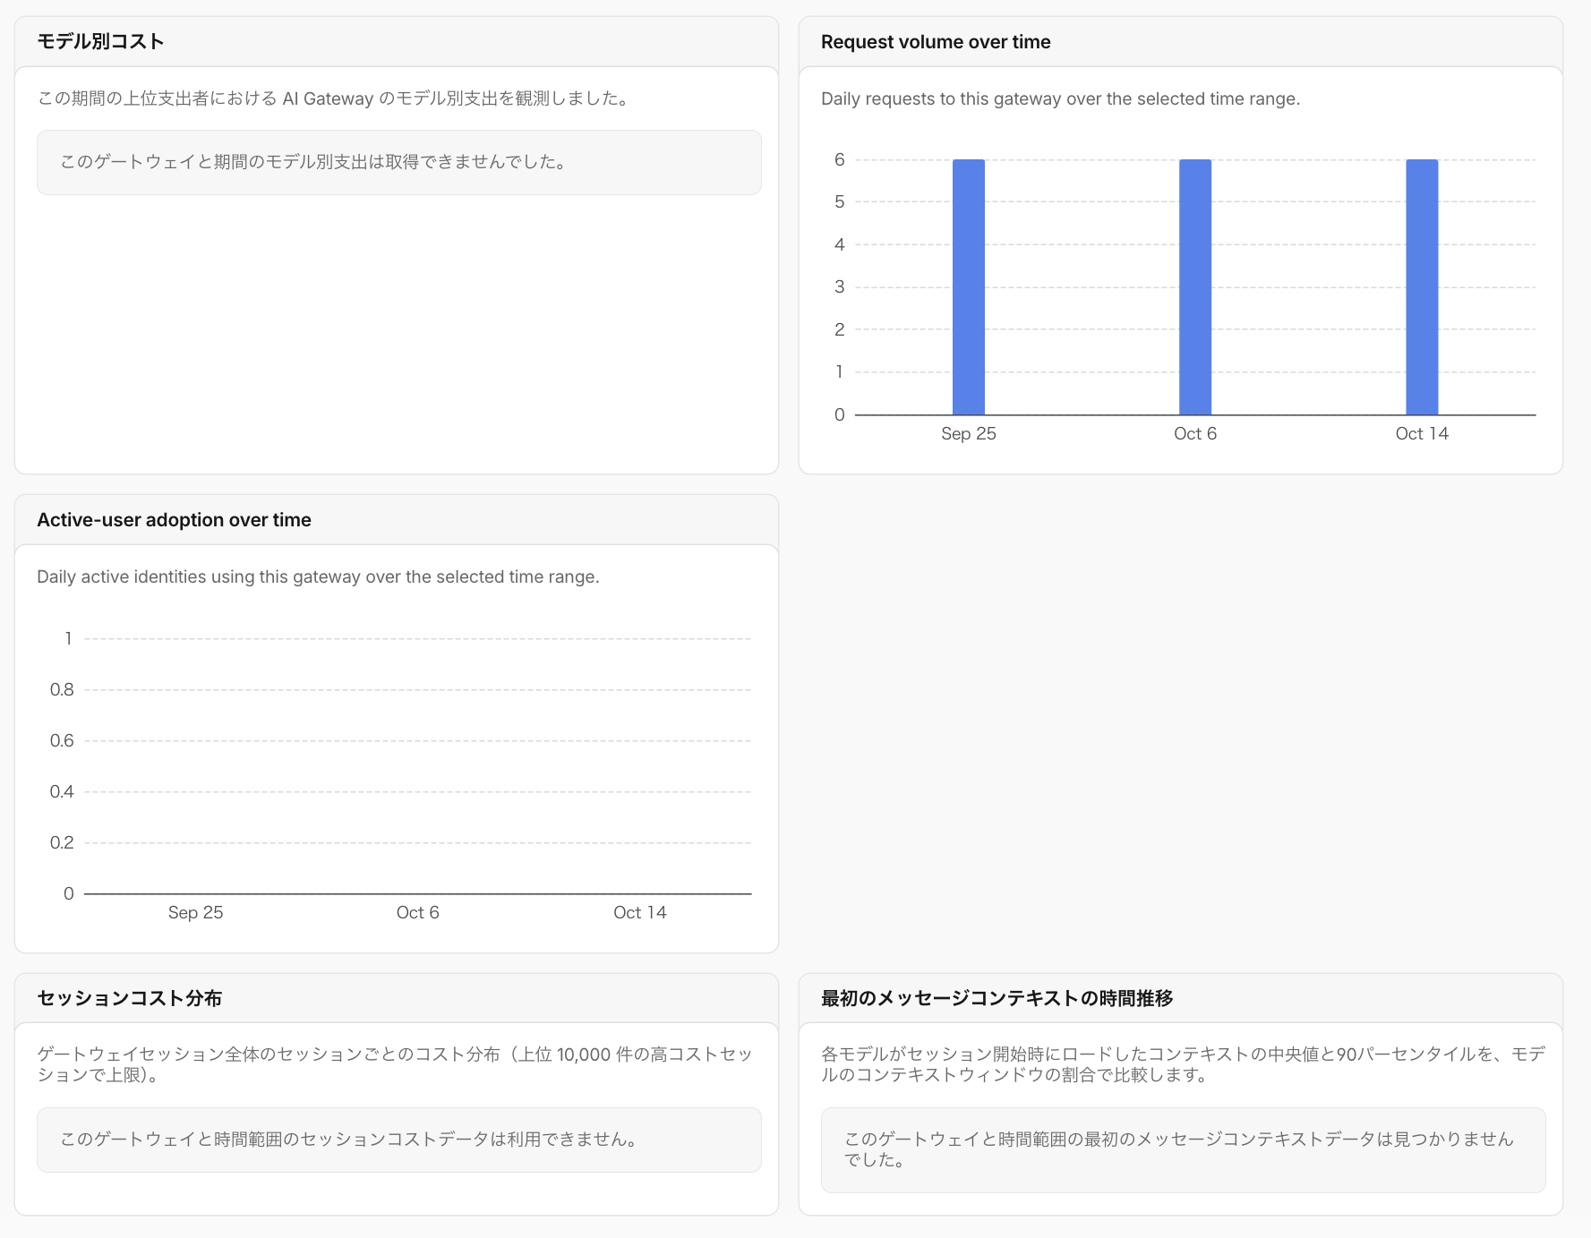Click the 6 y-axis value in Request volume chart
Image resolution: width=1591 pixels, height=1238 pixels.
839,160
